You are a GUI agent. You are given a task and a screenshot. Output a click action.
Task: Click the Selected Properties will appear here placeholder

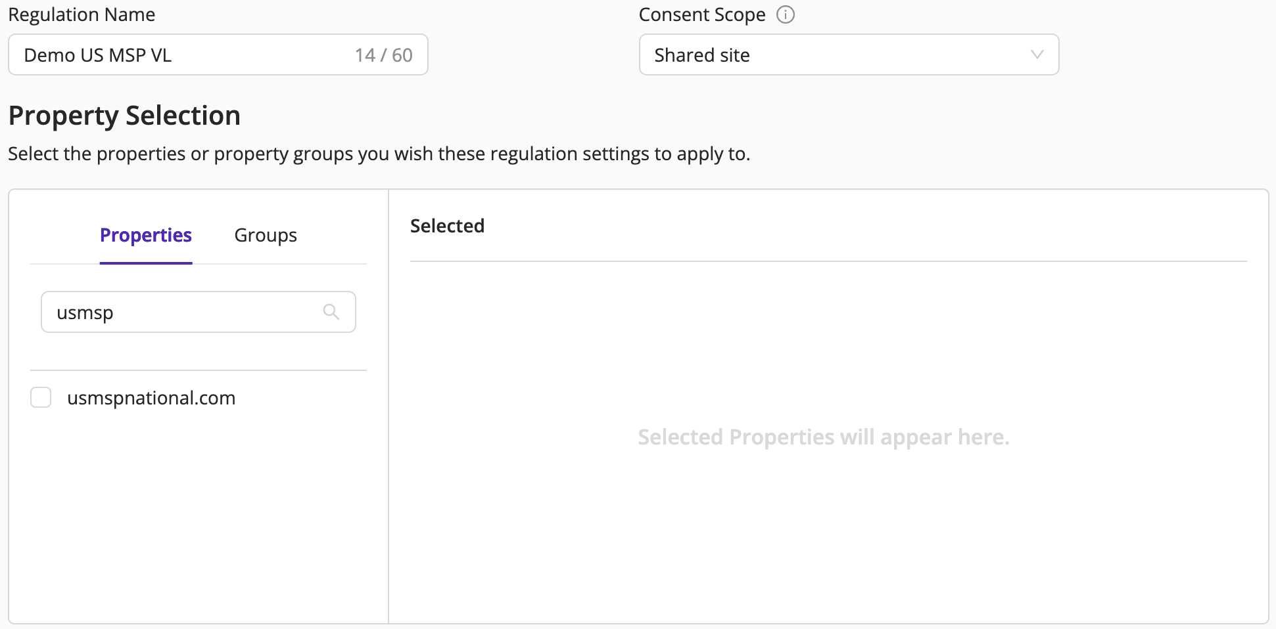click(x=824, y=437)
